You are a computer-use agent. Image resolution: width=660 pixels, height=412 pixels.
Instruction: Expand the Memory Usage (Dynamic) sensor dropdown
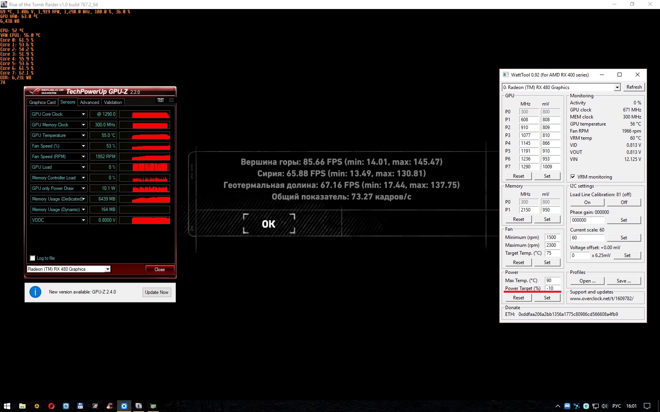pos(83,210)
